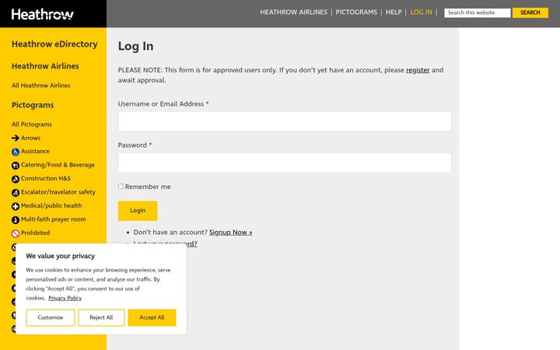Viewport: 560px width, 350px height.
Task: Click the Escalator/travelator safety icon
Action: 16,193
